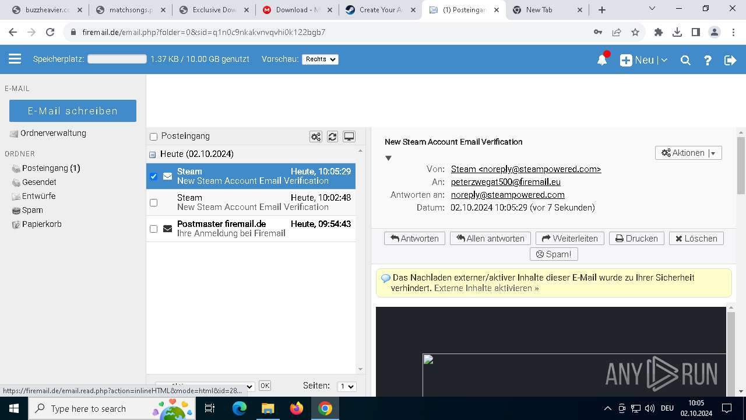Open the help question mark icon
Viewport: 746px width, 420px height.
(x=708, y=60)
